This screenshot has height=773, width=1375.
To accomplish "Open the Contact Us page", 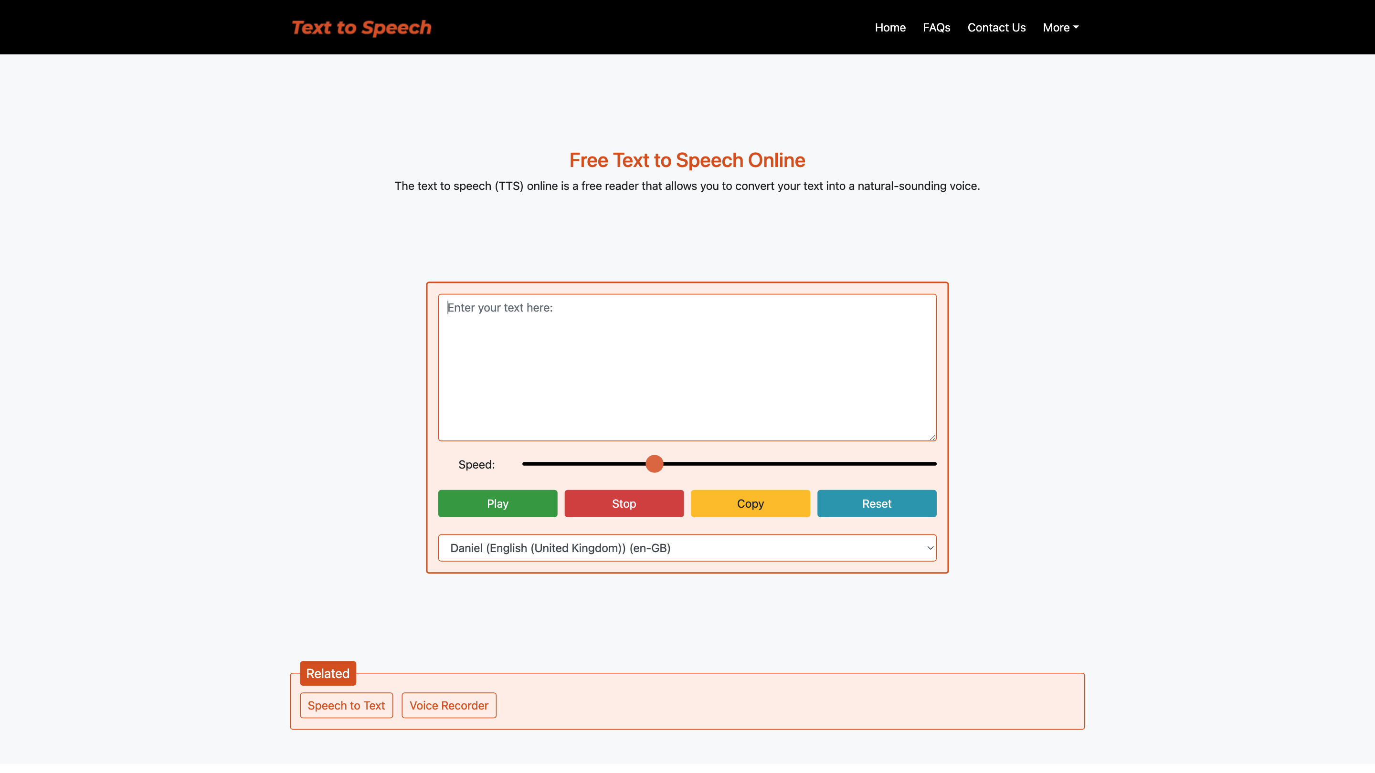I will pyautogui.click(x=996, y=27).
